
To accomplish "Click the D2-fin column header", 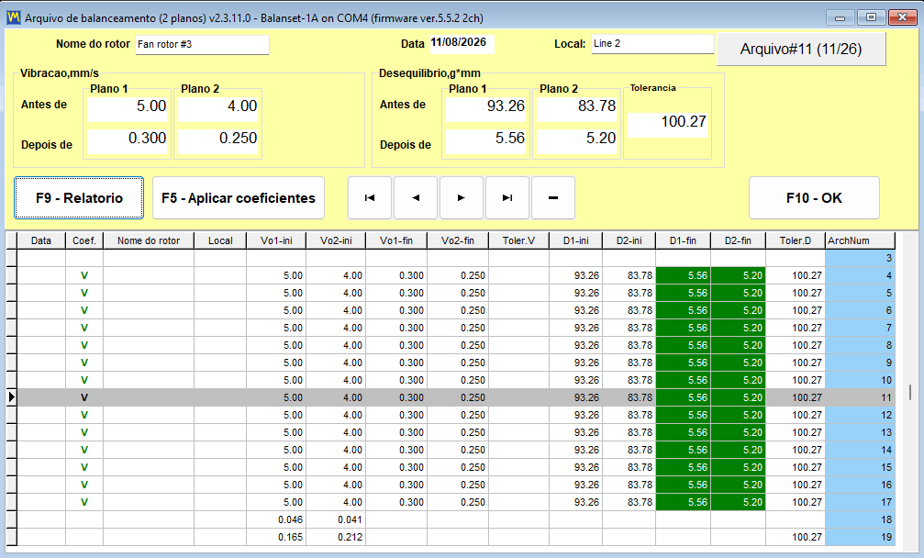I will (739, 240).
